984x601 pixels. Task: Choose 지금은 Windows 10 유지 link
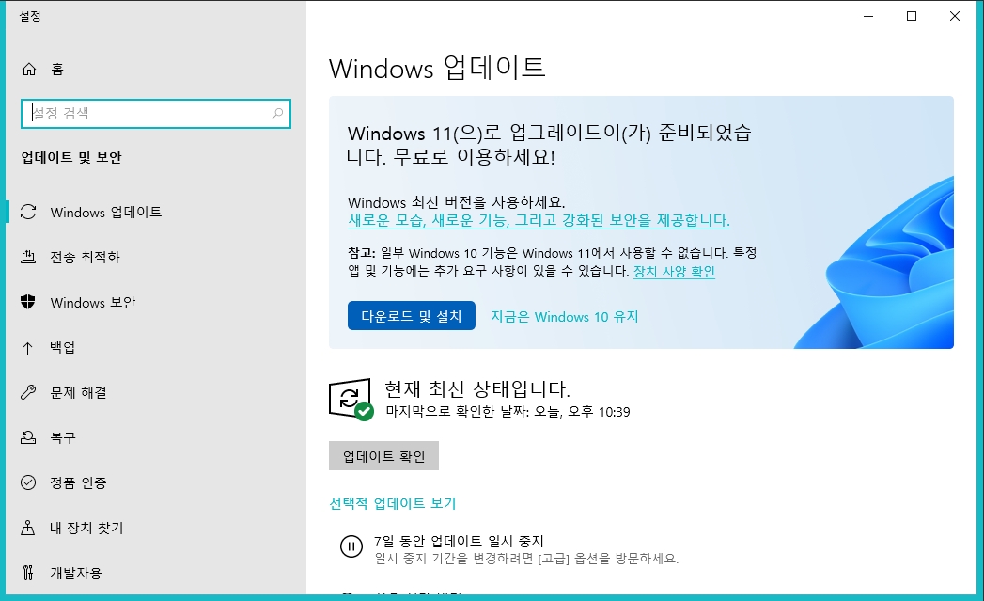coord(564,317)
